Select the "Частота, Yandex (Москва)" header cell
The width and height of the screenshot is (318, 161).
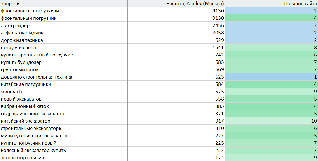195,3
